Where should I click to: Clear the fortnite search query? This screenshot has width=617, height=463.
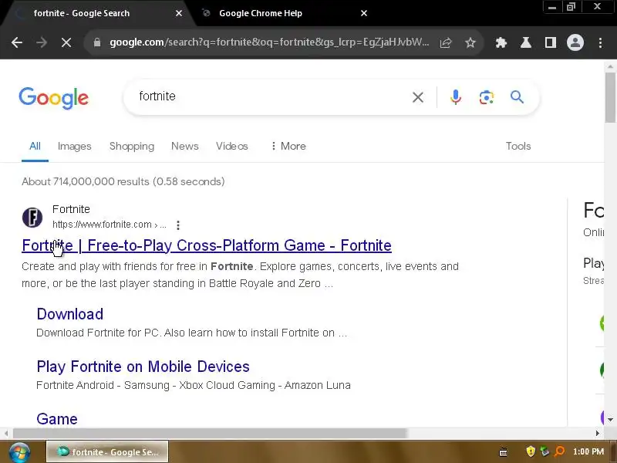[x=418, y=97]
